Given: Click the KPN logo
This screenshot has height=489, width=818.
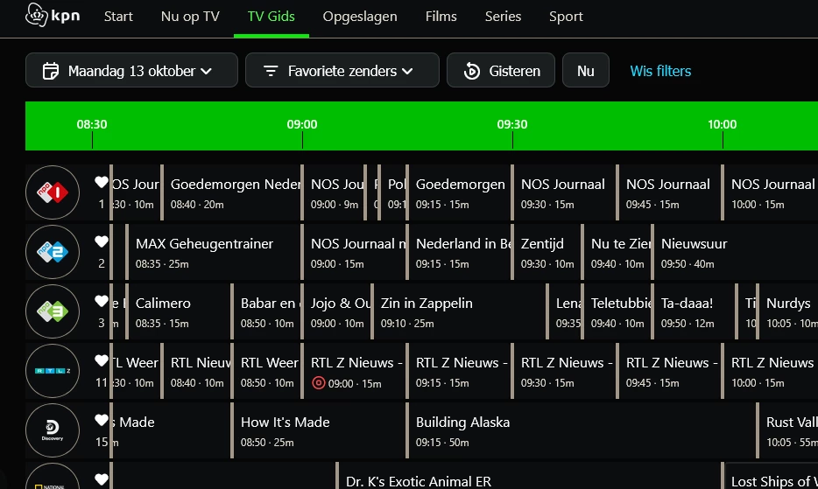Looking at the screenshot, I should pyautogui.click(x=54, y=16).
